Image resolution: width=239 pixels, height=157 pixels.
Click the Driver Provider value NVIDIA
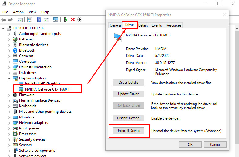[161, 49]
